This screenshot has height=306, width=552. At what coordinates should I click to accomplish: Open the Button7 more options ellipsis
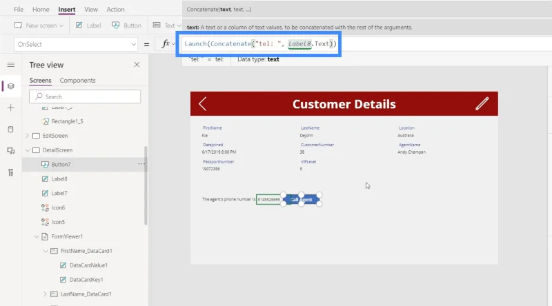pos(141,164)
